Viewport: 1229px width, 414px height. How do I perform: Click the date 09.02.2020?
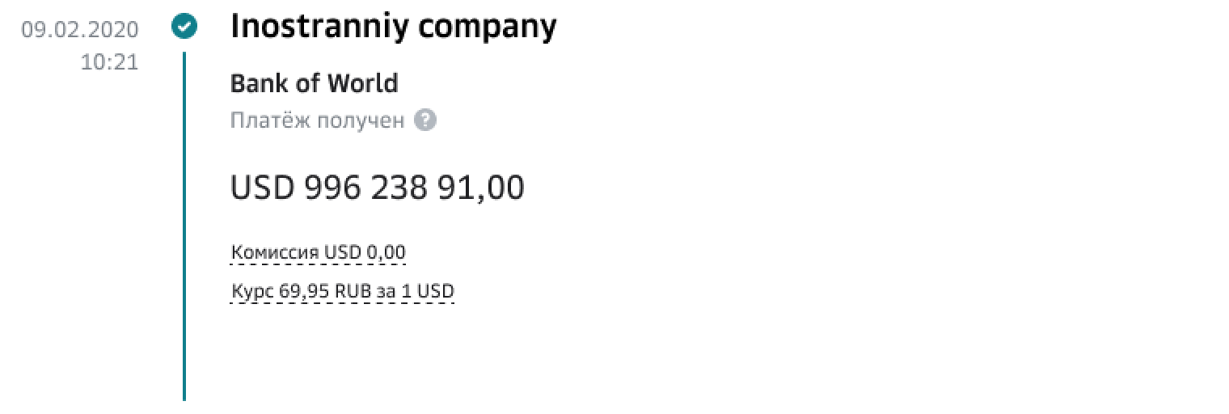pyautogui.click(x=80, y=31)
